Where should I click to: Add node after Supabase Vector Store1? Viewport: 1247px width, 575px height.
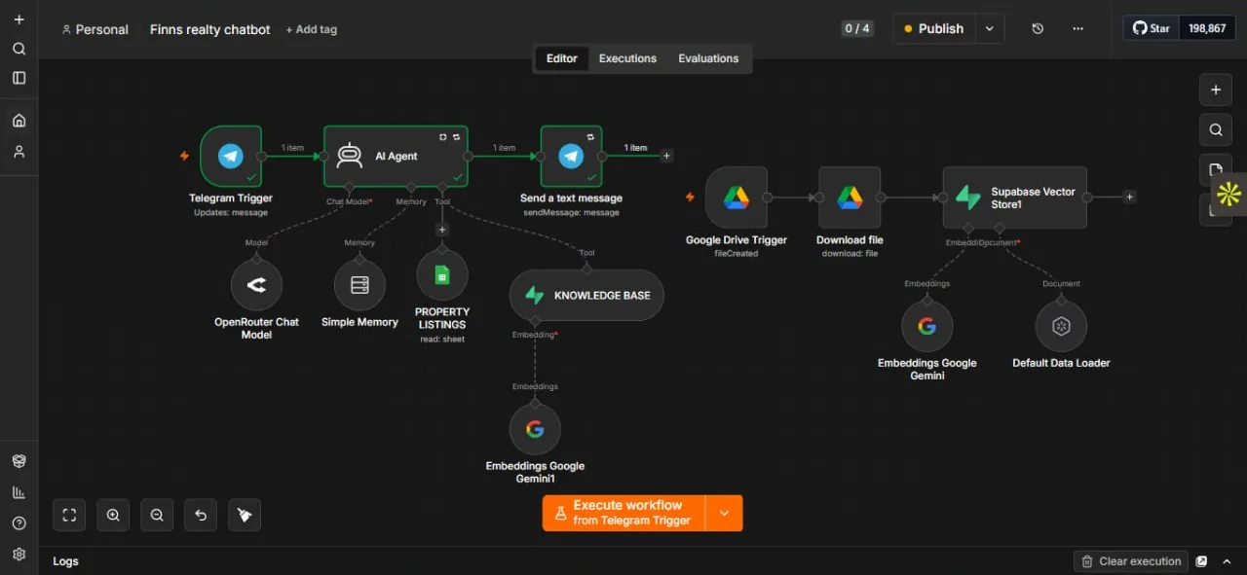pyautogui.click(x=1129, y=198)
